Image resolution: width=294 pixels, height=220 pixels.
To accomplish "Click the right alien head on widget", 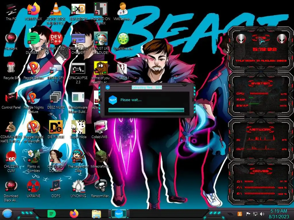I will [x=282, y=39].
